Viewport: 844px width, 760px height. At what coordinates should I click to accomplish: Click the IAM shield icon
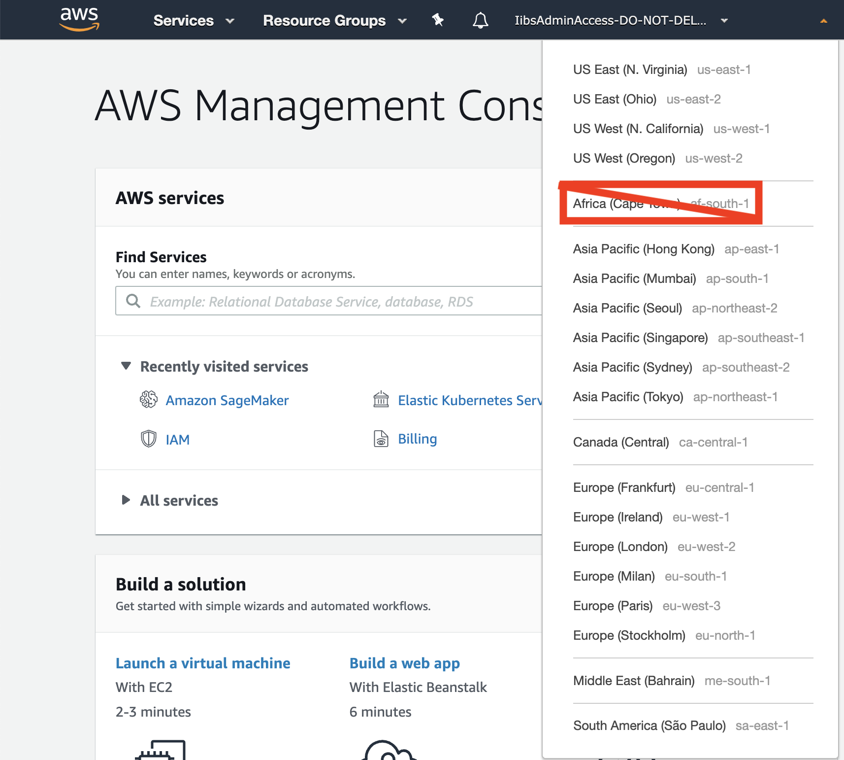149,438
